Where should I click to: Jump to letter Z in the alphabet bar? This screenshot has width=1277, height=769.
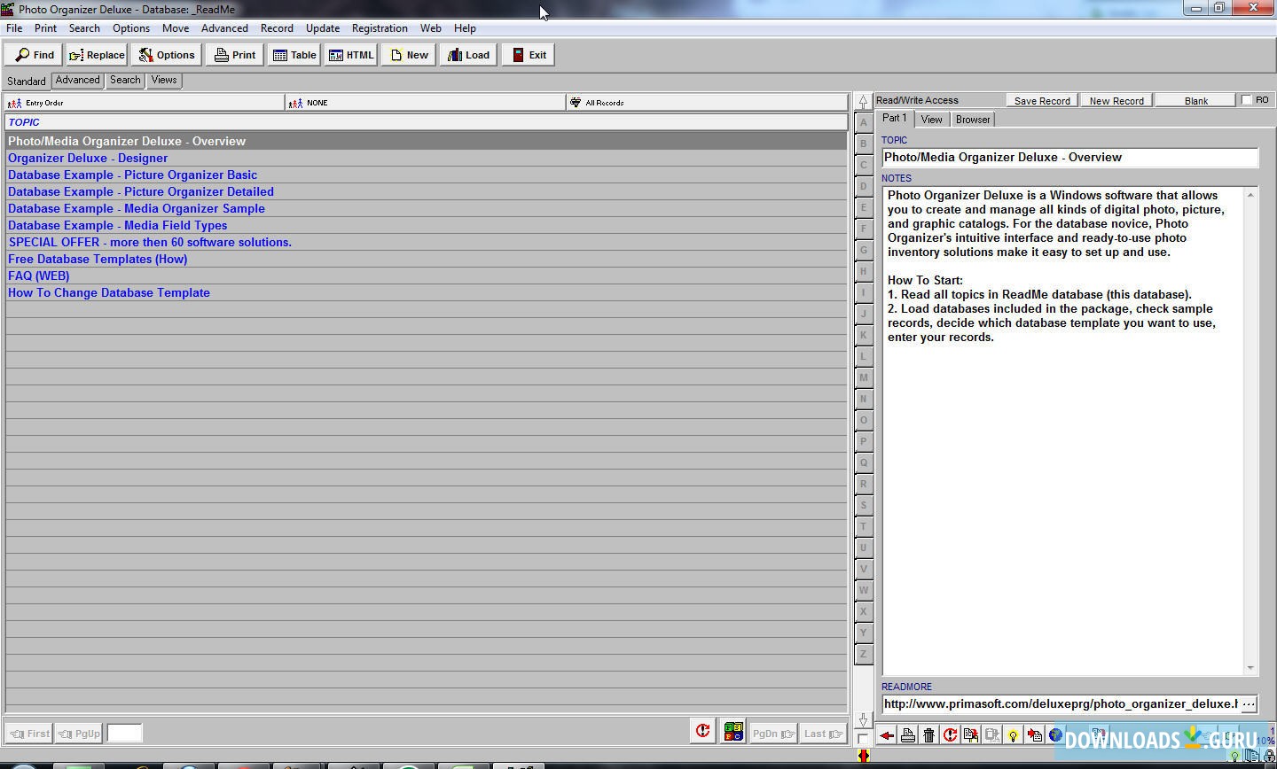coord(863,654)
